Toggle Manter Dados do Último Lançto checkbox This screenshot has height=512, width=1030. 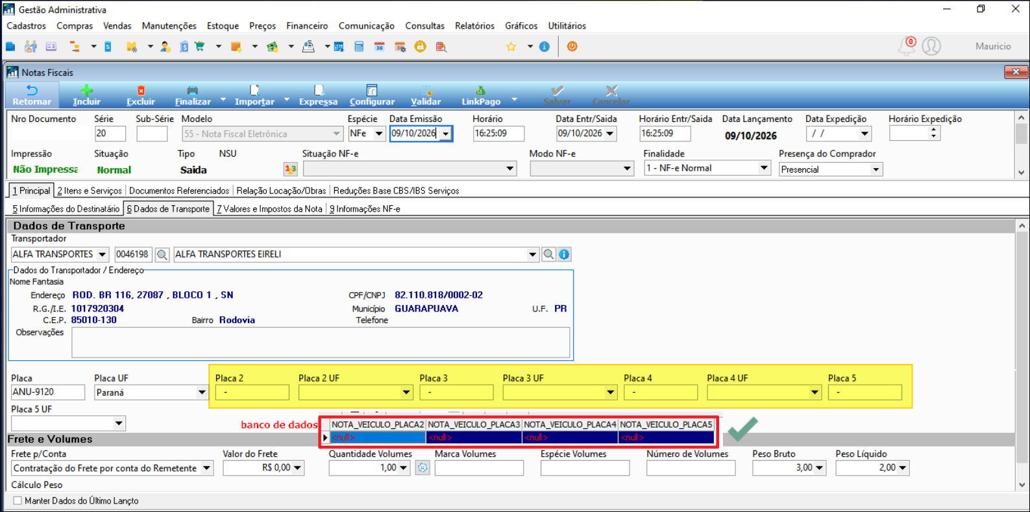point(18,501)
